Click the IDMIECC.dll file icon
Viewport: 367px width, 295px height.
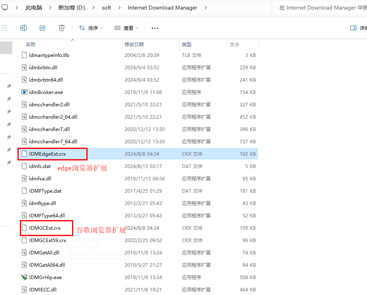(24, 289)
